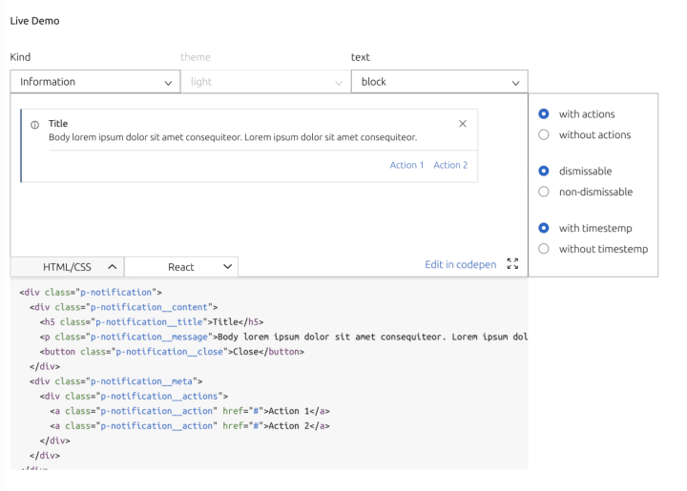Screen dimensions: 687x491
Task: Click the 'Action 2' notification link
Action: tap(450, 165)
